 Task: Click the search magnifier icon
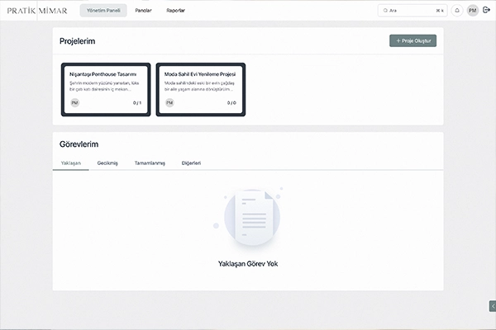coord(385,11)
